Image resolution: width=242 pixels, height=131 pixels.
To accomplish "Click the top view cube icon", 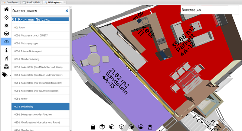I will coord(102,127).
